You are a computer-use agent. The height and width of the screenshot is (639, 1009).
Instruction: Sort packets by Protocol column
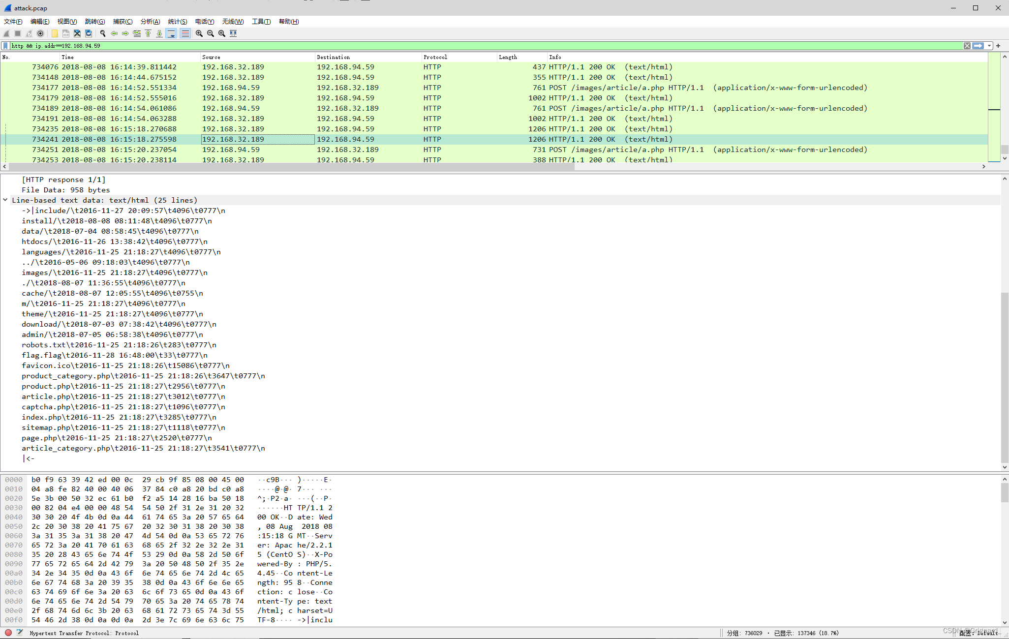(459, 57)
